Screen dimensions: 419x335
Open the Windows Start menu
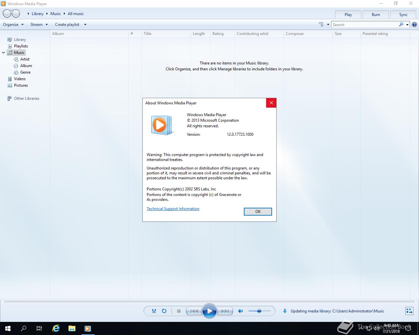click(x=8, y=328)
